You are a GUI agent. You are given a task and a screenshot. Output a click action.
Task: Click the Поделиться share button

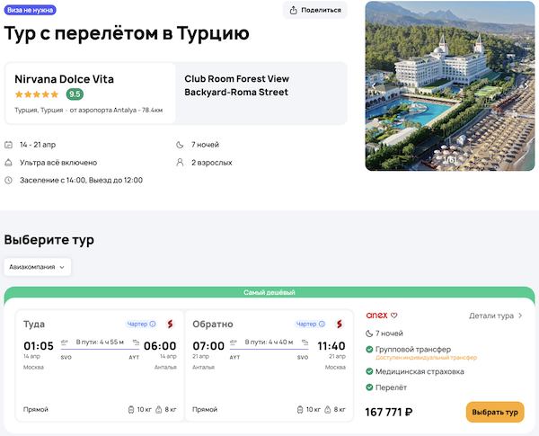315,10
